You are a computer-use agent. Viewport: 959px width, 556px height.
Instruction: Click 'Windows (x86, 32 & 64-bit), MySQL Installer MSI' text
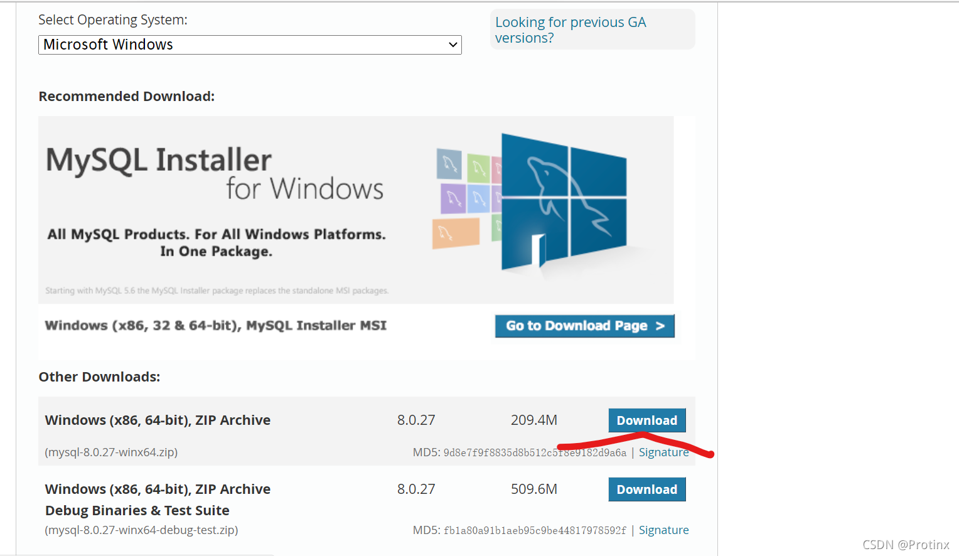(216, 326)
